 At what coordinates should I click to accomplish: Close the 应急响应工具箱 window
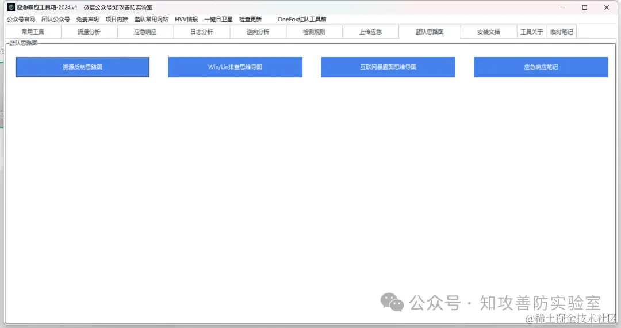coord(607,7)
